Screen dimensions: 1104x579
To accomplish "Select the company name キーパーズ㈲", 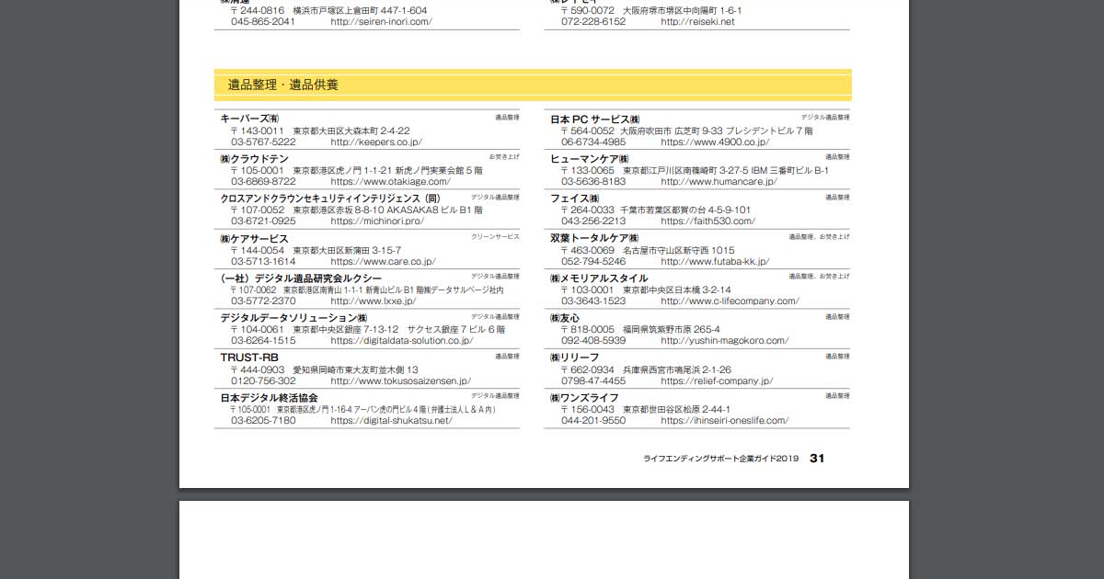I will pos(250,119).
